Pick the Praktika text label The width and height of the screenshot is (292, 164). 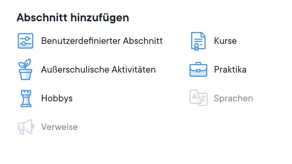(230, 70)
